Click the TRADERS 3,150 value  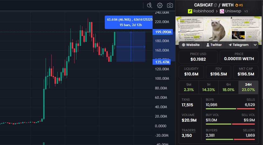(x=187, y=136)
